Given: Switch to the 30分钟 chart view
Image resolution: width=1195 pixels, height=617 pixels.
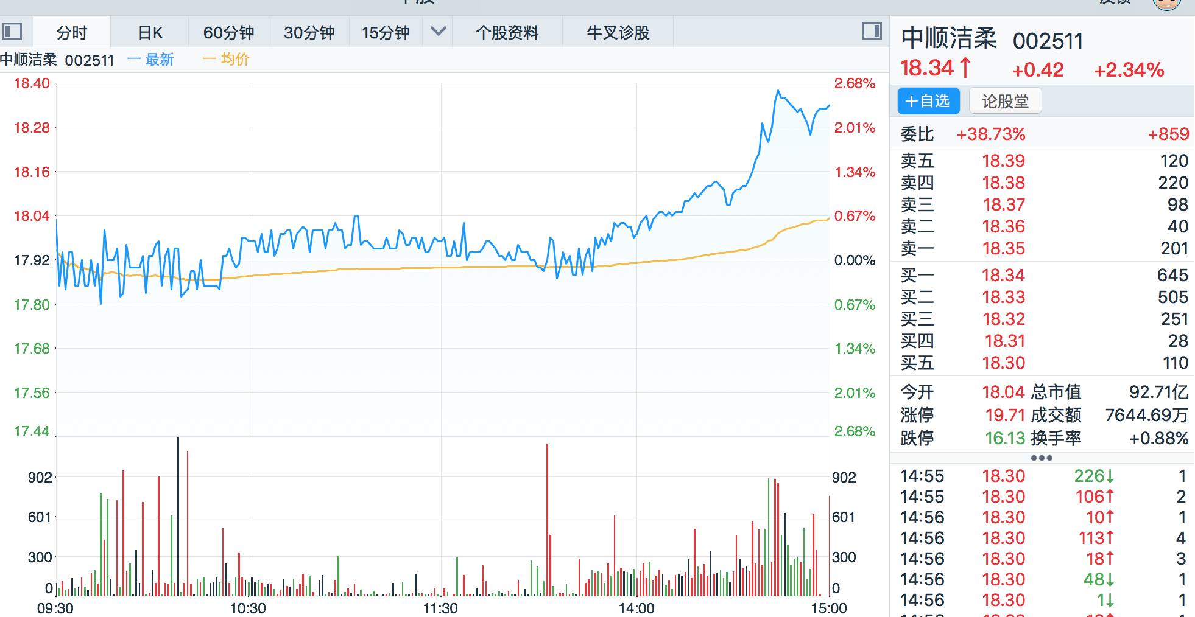Looking at the screenshot, I should tap(308, 33).
